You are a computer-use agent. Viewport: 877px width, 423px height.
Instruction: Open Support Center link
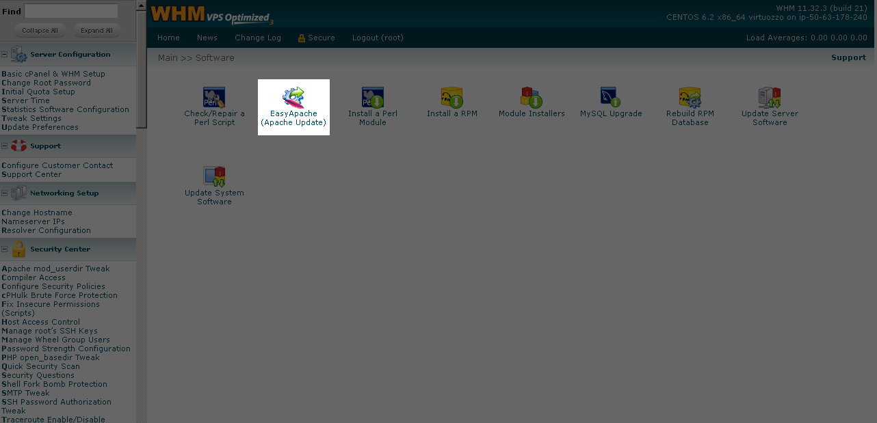coord(31,174)
